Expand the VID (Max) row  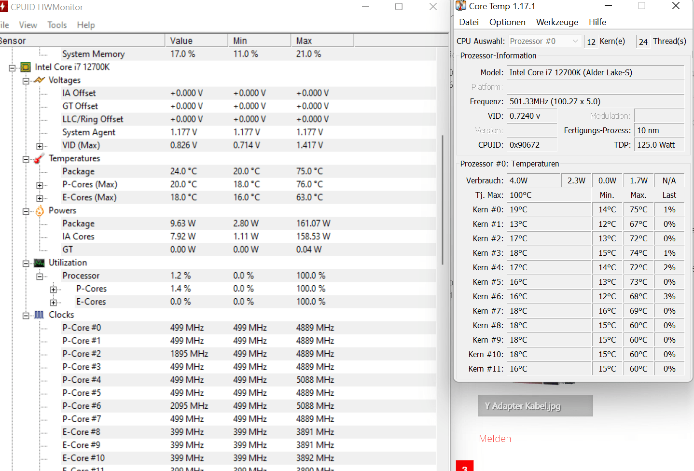(x=40, y=146)
